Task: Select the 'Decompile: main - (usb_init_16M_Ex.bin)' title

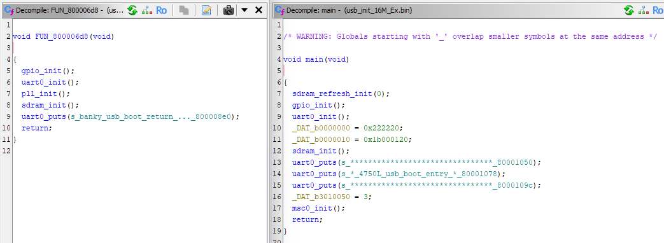Action: (x=350, y=11)
